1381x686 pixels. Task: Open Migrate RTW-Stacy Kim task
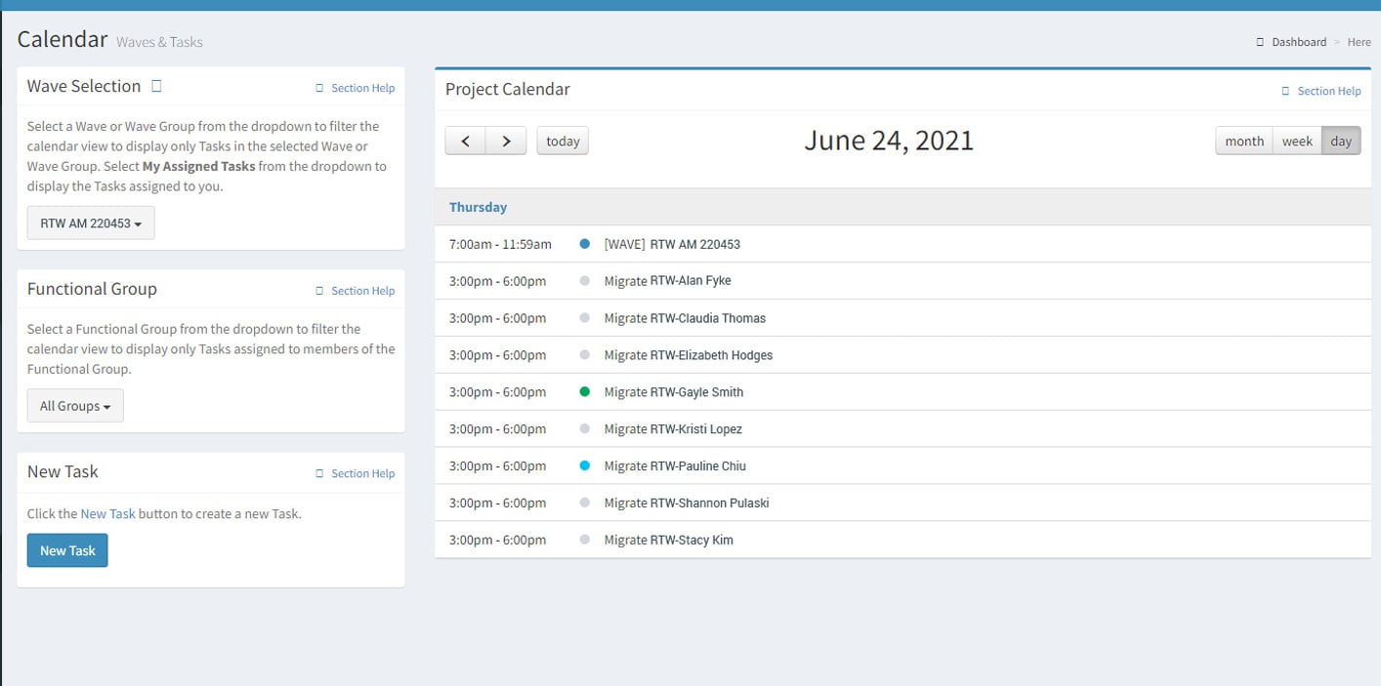tap(668, 541)
